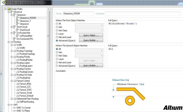Image resolution: width=183 pixels, height=112 pixels.
Task: Click the rule Name input field
Action: coord(78,14)
